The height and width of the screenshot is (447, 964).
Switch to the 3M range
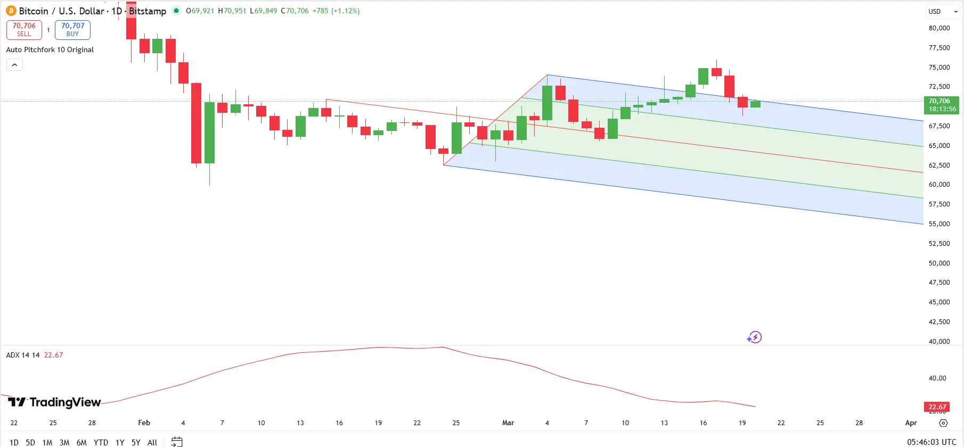coord(64,442)
